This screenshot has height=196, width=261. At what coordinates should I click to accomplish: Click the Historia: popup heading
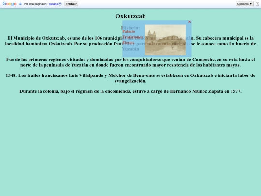(131, 28)
